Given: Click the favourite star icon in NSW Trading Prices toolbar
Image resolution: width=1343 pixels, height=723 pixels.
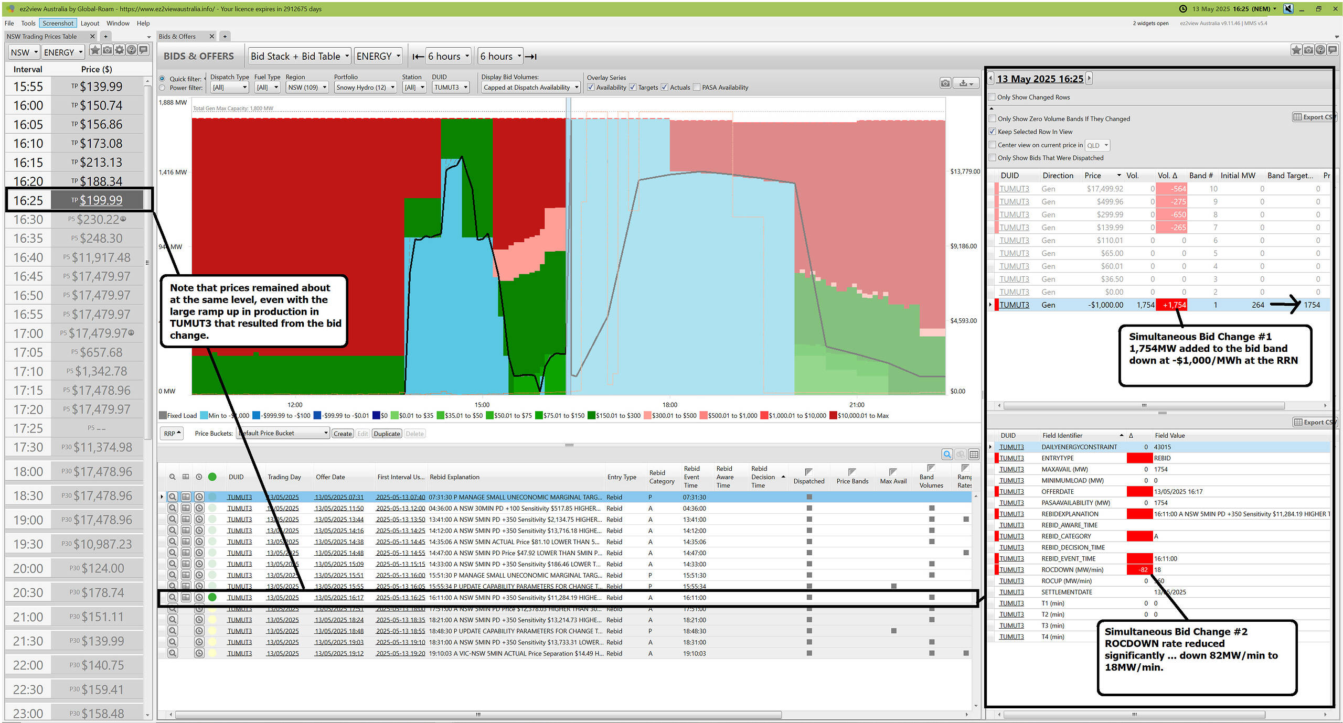Looking at the screenshot, I should 95,50.
